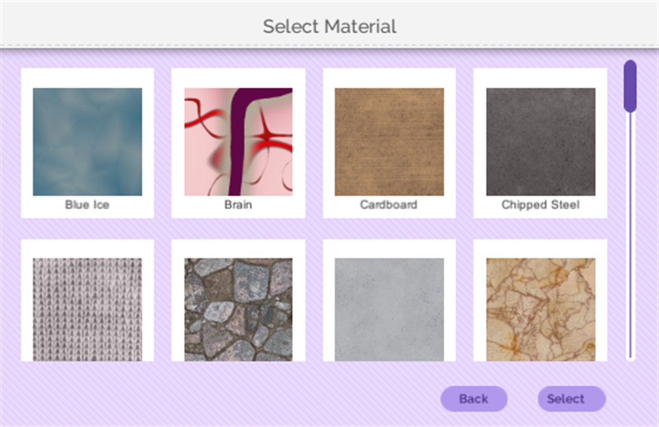Click the purple scrollbar handle
The width and height of the screenshot is (659, 427).
click(x=630, y=86)
